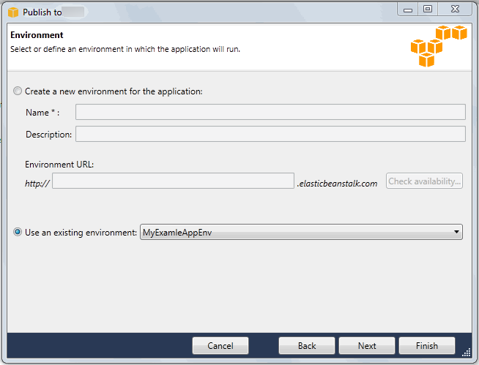Screen dimensions: 479x365
Task: Click the Finish button
Action: [427, 346]
